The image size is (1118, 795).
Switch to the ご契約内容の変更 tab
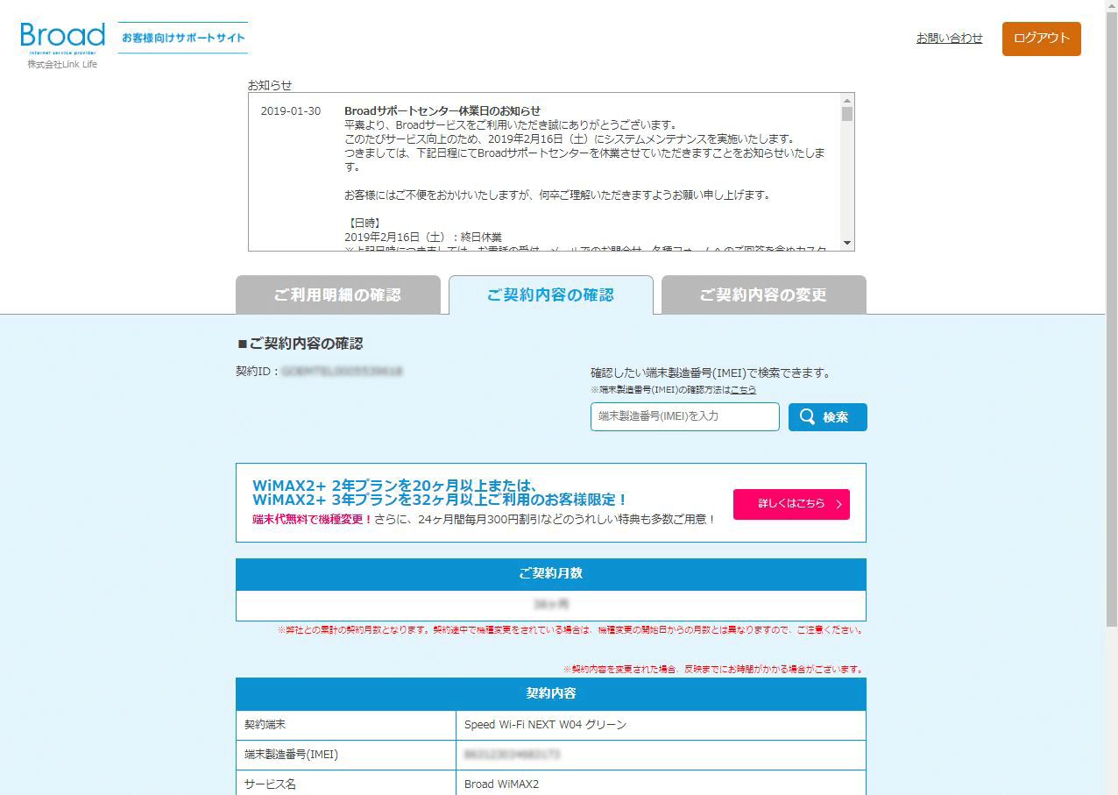[763, 295]
